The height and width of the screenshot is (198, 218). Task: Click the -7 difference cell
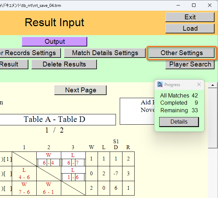(116, 174)
